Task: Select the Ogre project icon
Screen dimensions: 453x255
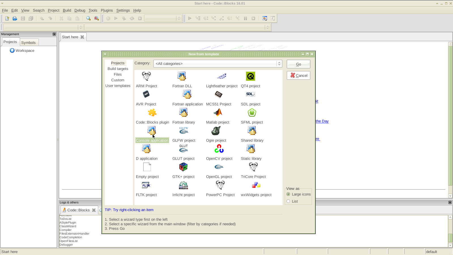Action: pyautogui.click(x=216, y=131)
